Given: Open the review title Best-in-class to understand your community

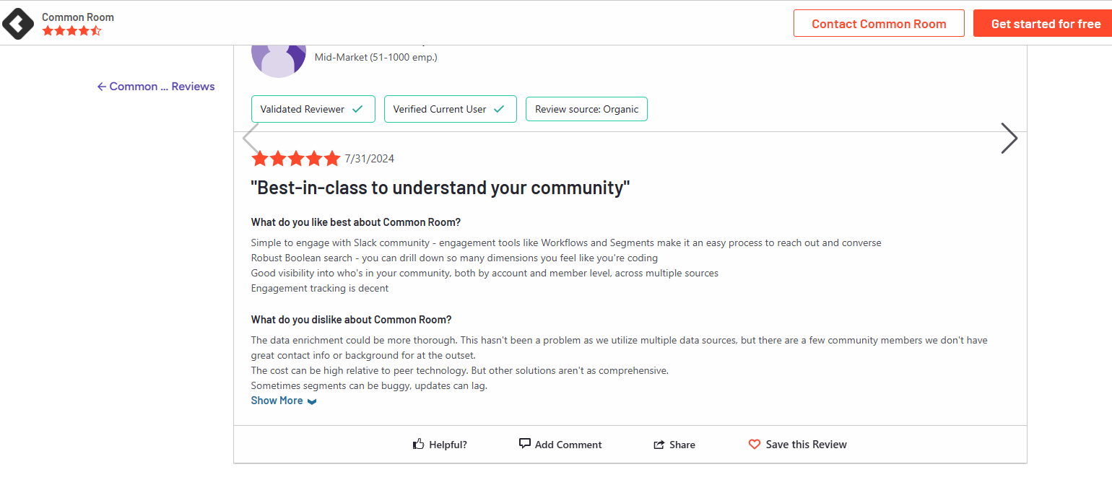Looking at the screenshot, I should pyautogui.click(x=440, y=188).
